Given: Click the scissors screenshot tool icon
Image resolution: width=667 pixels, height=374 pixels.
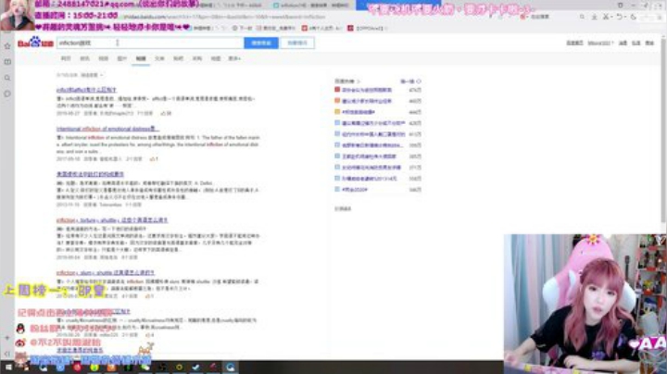Looking at the screenshot, I should pos(606,17).
